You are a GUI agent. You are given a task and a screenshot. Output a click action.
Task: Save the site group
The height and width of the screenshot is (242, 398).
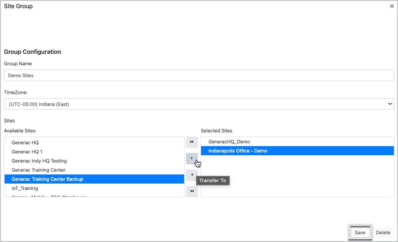(x=360, y=232)
